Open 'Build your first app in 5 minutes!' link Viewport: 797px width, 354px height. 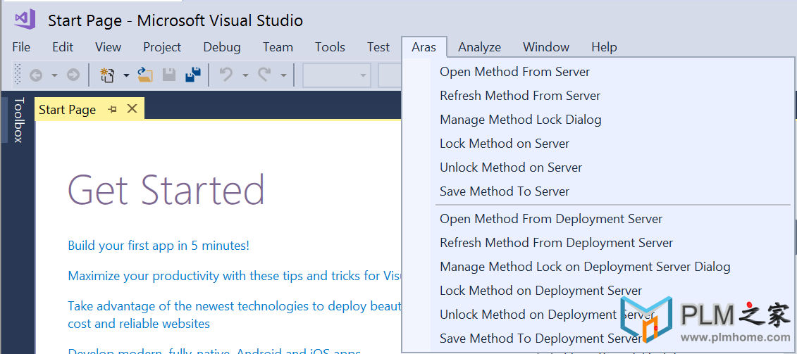click(159, 246)
